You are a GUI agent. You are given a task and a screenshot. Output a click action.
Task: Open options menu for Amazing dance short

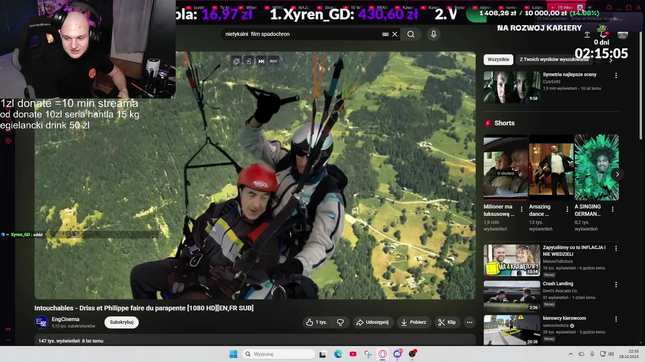coord(567,209)
